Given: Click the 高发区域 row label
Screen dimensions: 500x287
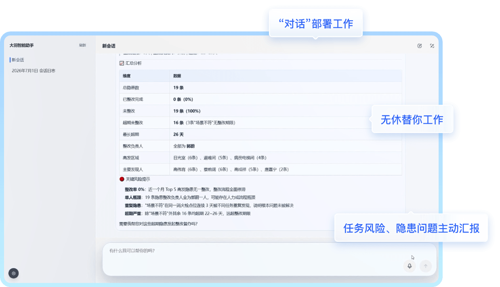Looking at the screenshot, I should point(131,158).
